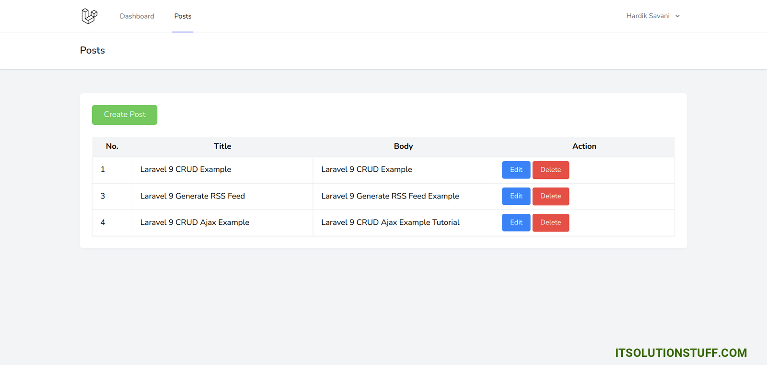This screenshot has height=365, width=767.
Task: Click the ITSOLUTIONSTUFF.COM watermark text
Action: point(681,353)
